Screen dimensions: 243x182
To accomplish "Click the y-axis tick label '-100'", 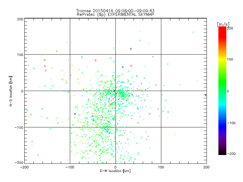I will pos(19,127).
